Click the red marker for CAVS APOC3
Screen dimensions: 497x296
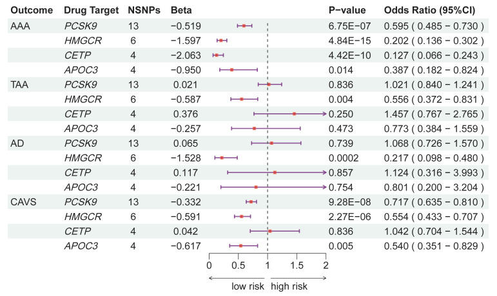(240, 245)
